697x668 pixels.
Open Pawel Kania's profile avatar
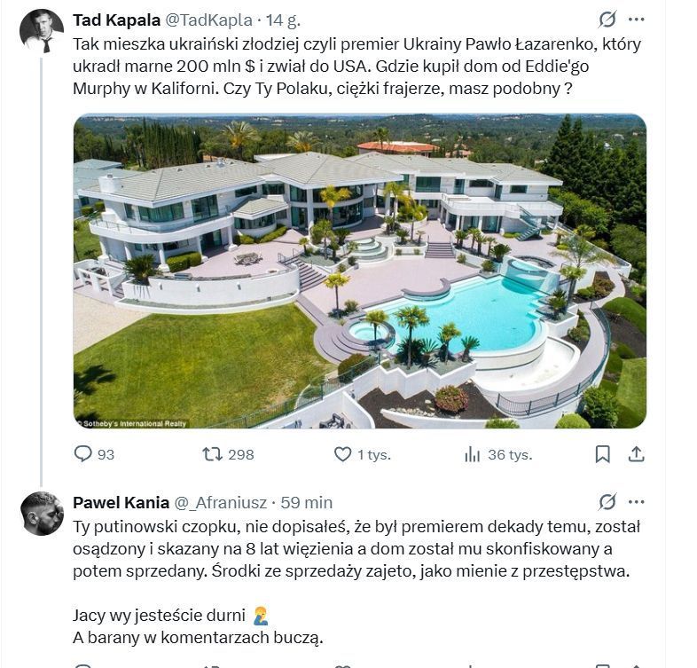coord(42,514)
